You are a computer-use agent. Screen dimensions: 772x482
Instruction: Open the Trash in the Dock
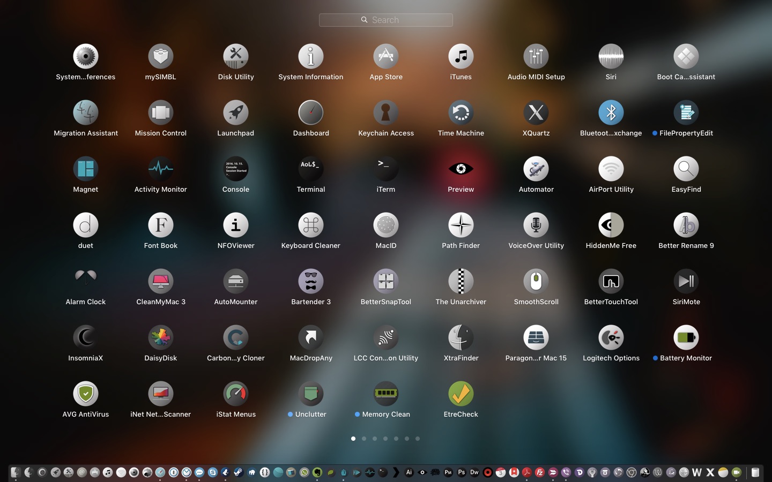click(755, 472)
